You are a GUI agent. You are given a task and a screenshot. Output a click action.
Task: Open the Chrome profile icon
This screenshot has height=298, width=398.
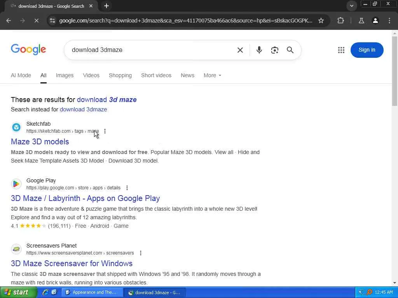(x=375, y=21)
